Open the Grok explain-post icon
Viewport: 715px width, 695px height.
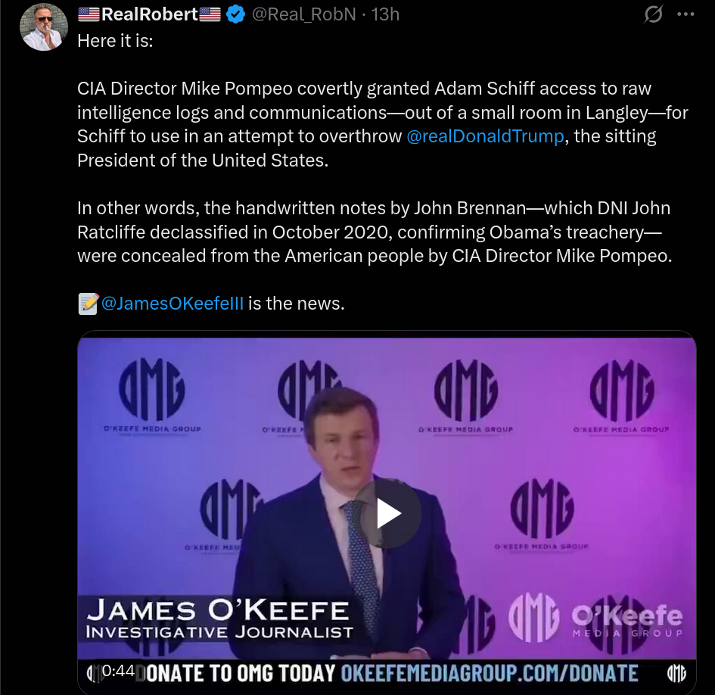click(653, 14)
